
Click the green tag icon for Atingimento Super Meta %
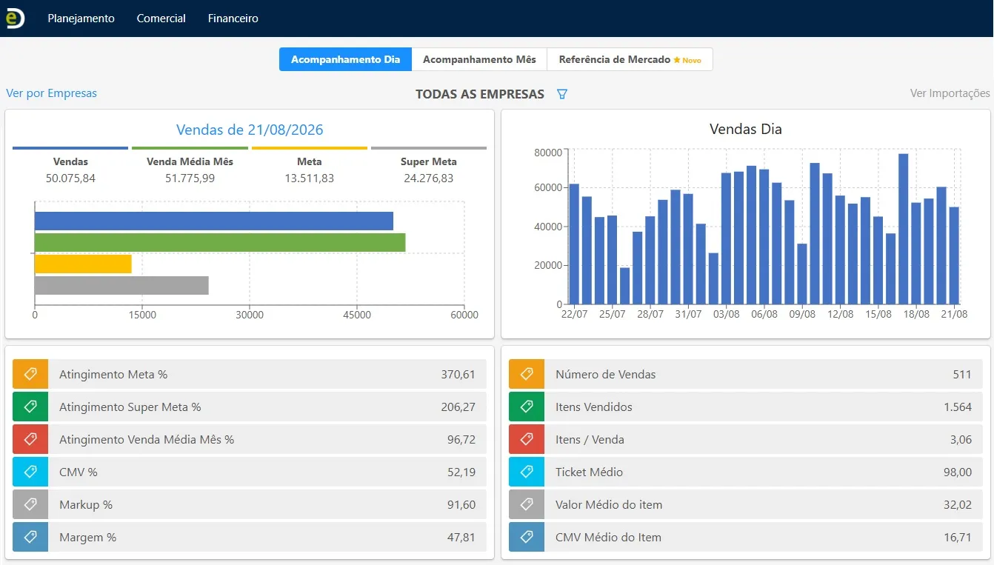(30, 407)
